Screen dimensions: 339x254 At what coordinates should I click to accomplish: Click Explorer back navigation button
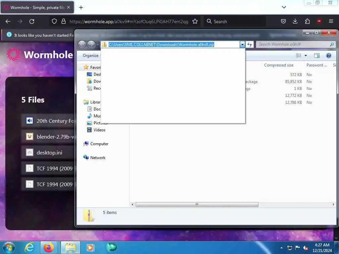tap(82, 45)
